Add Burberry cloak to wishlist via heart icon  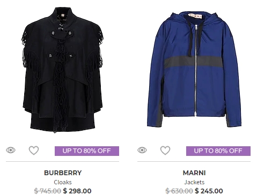(34, 151)
